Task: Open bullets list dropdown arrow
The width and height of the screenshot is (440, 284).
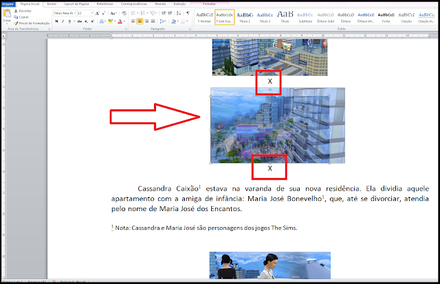Action: [137, 13]
